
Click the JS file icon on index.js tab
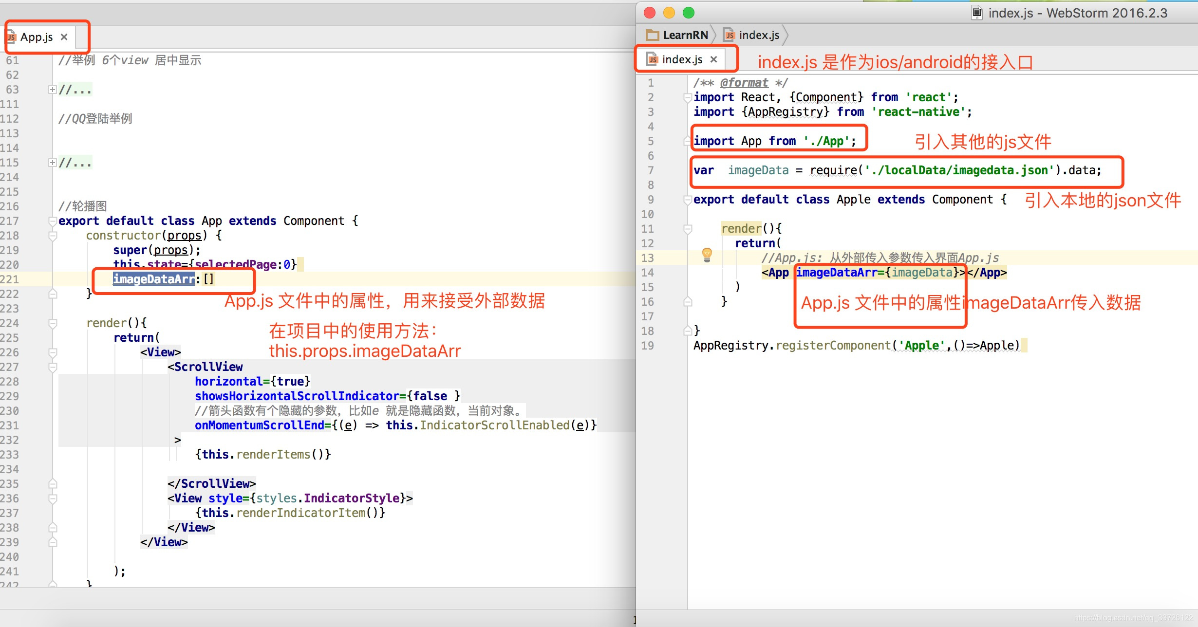pyautogui.click(x=653, y=59)
